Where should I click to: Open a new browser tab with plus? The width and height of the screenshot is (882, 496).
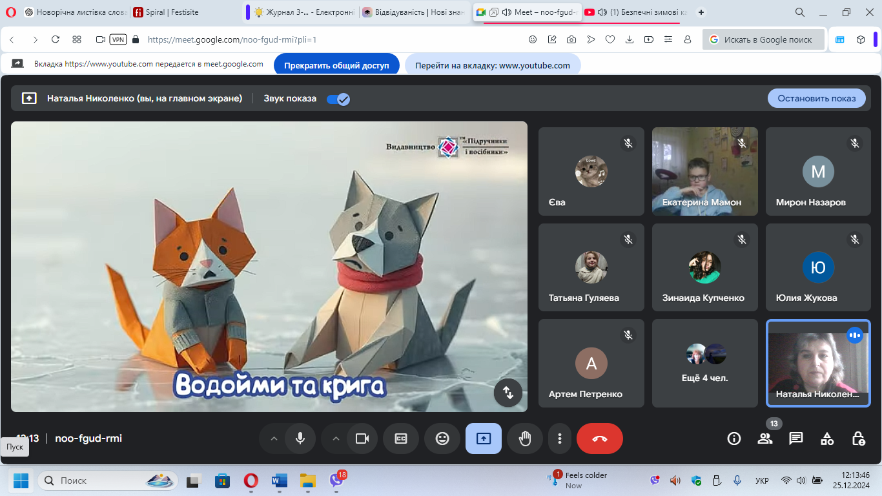click(x=701, y=12)
